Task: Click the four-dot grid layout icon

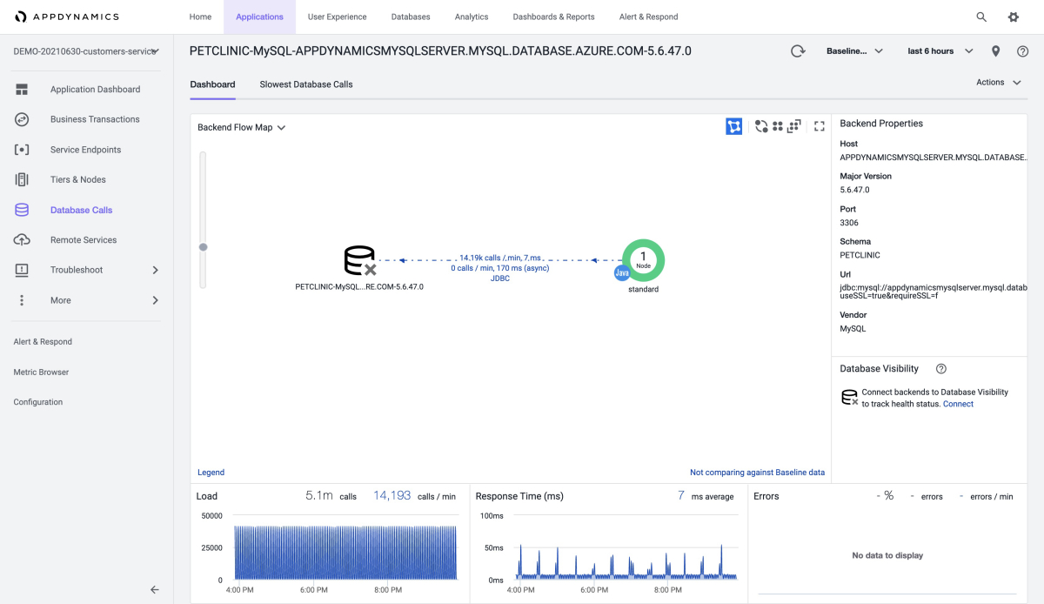Action: (778, 127)
